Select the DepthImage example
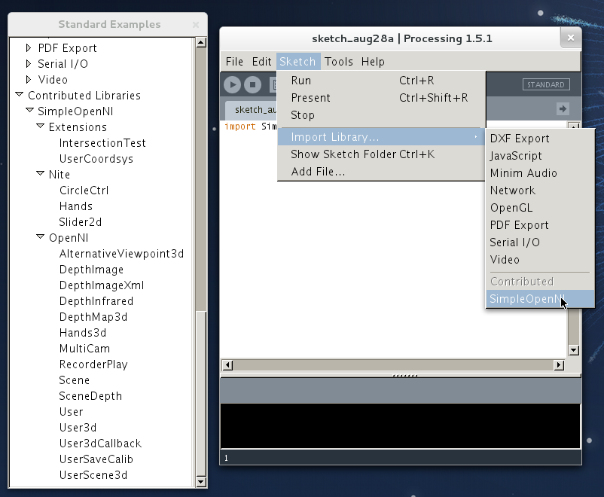Screen dimensions: 604x497 pyautogui.click(x=91, y=270)
